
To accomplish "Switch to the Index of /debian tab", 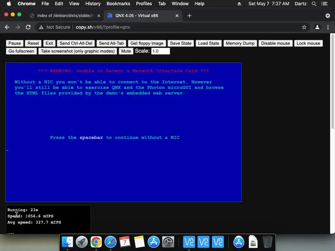I will [65, 16].
